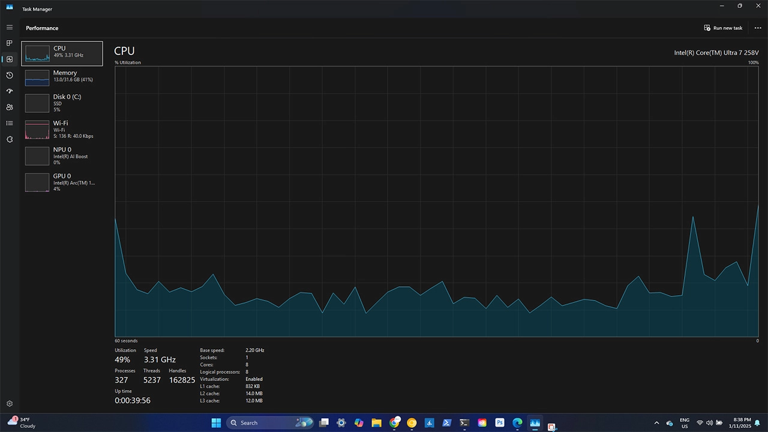Image resolution: width=768 pixels, height=432 pixels.
Task: Open Task Manager Settings gear icon
Action: tap(10, 404)
